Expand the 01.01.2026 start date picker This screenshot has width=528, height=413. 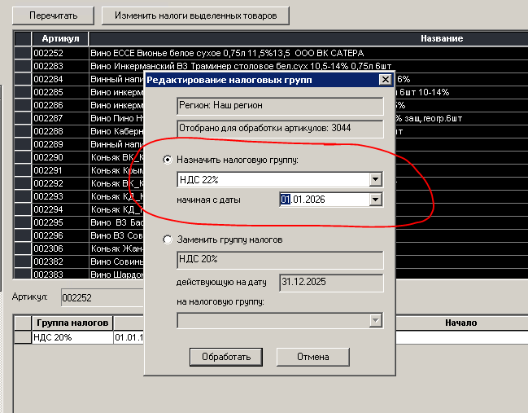coord(375,200)
